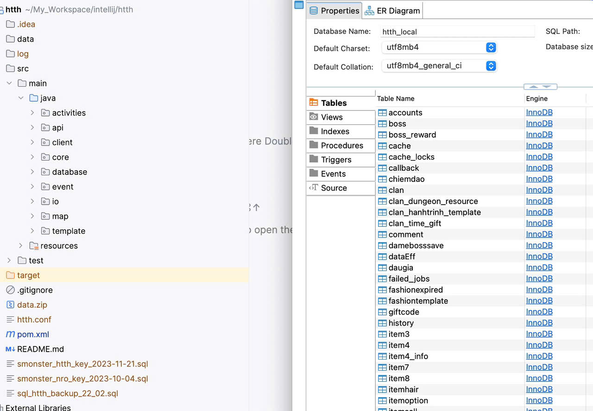Click the .gitignore file icon
Screen dimensions: 593x411
[10, 290]
